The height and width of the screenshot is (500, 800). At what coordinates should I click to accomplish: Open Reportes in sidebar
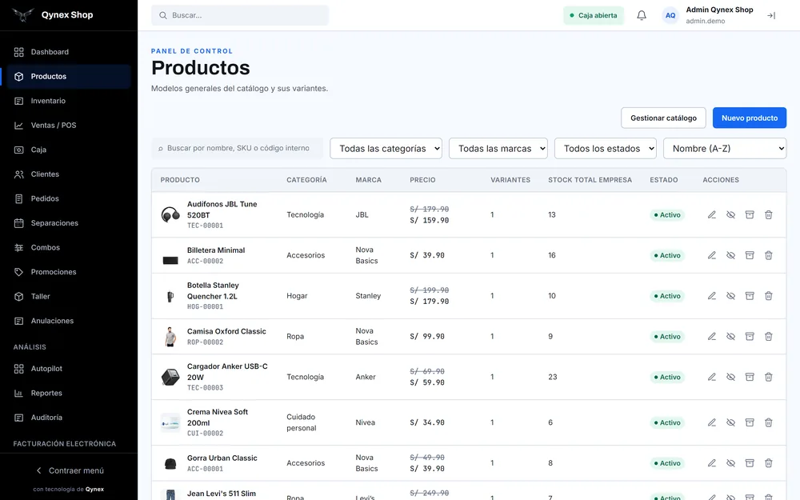click(69, 394)
